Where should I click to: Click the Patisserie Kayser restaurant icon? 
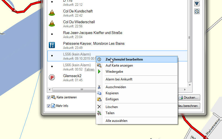(x=52, y=45)
